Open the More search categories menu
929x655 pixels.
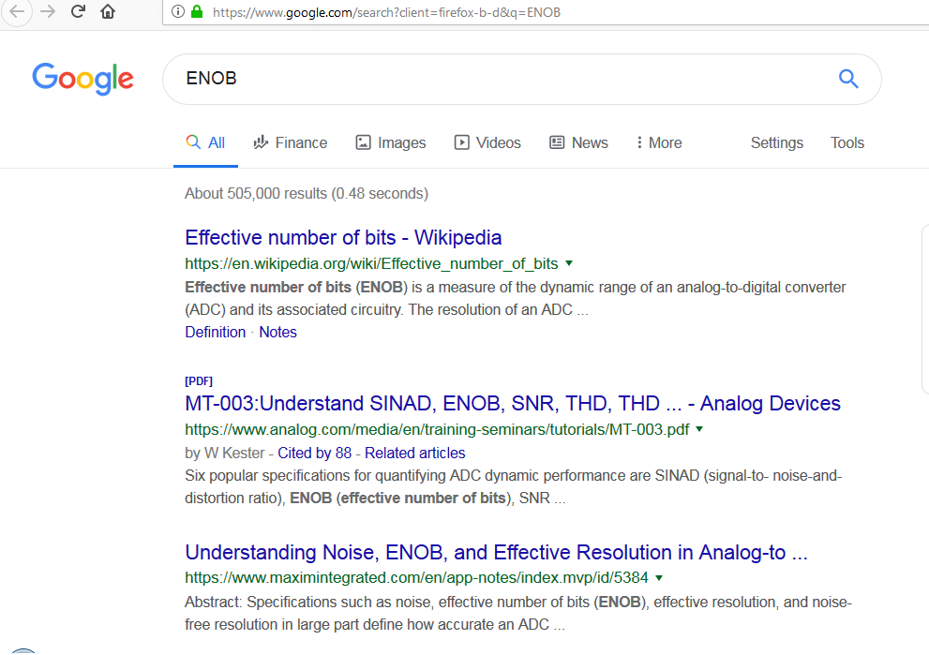659,142
